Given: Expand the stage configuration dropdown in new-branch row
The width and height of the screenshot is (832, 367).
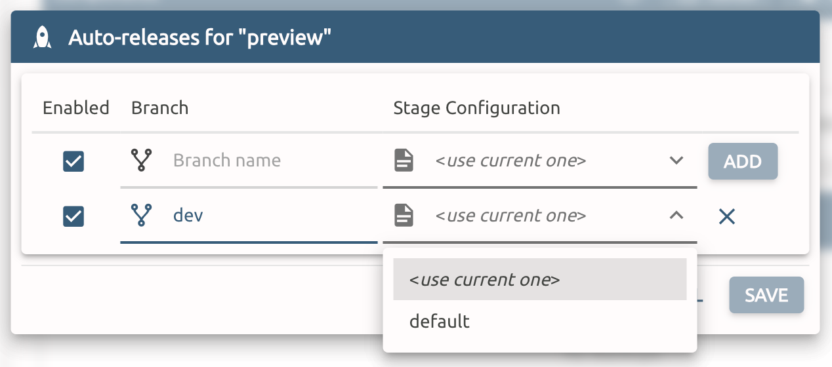Looking at the screenshot, I should click(676, 161).
